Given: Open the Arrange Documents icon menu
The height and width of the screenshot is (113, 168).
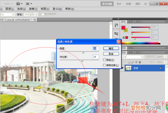Looking at the screenshot, I should tap(19, 4).
